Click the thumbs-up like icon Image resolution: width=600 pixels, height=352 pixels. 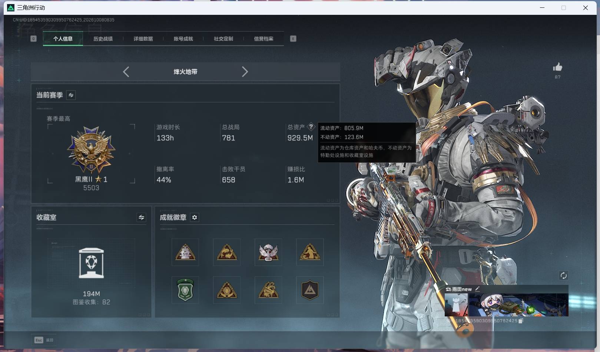(557, 67)
